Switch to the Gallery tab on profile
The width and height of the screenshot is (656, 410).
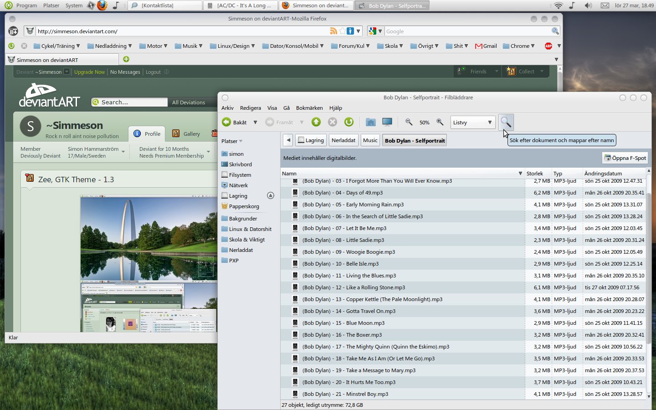186,134
